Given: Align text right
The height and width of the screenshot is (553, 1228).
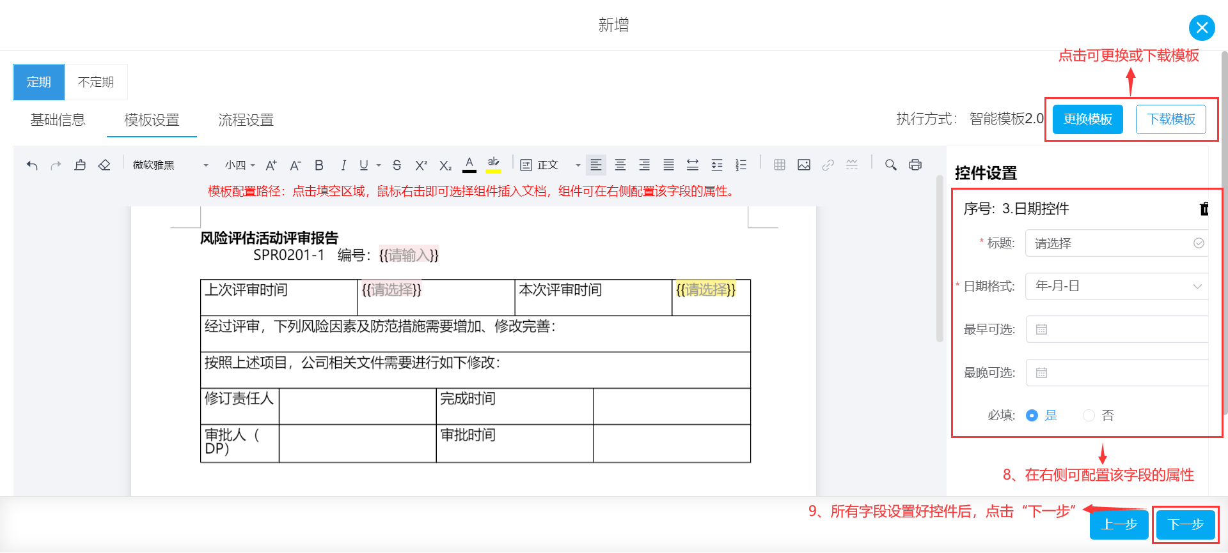Looking at the screenshot, I should pyautogui.click(x=645, y=165).
